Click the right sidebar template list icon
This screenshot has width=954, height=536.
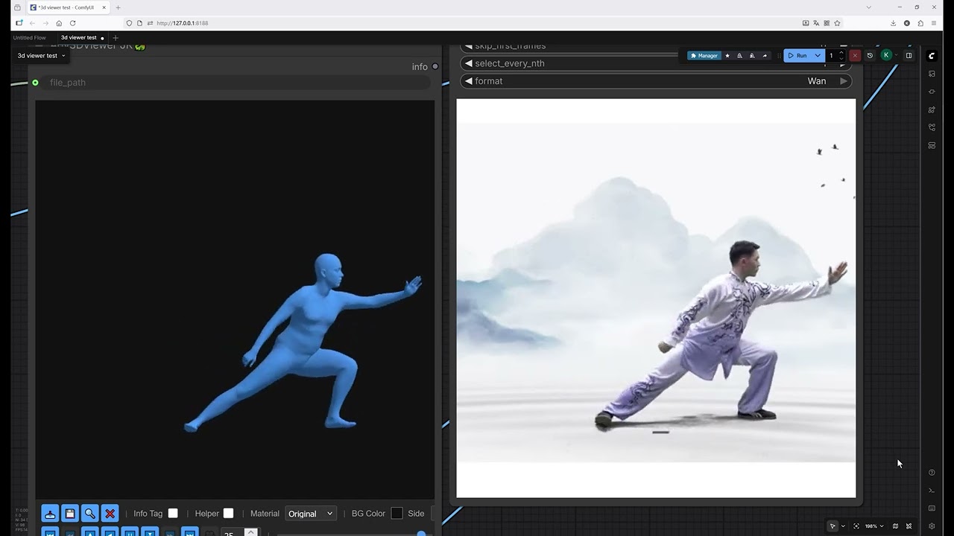pyautogui.click(x=932, y=145)
